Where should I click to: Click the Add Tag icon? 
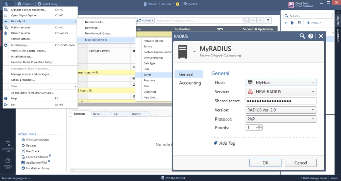(215, 143)
